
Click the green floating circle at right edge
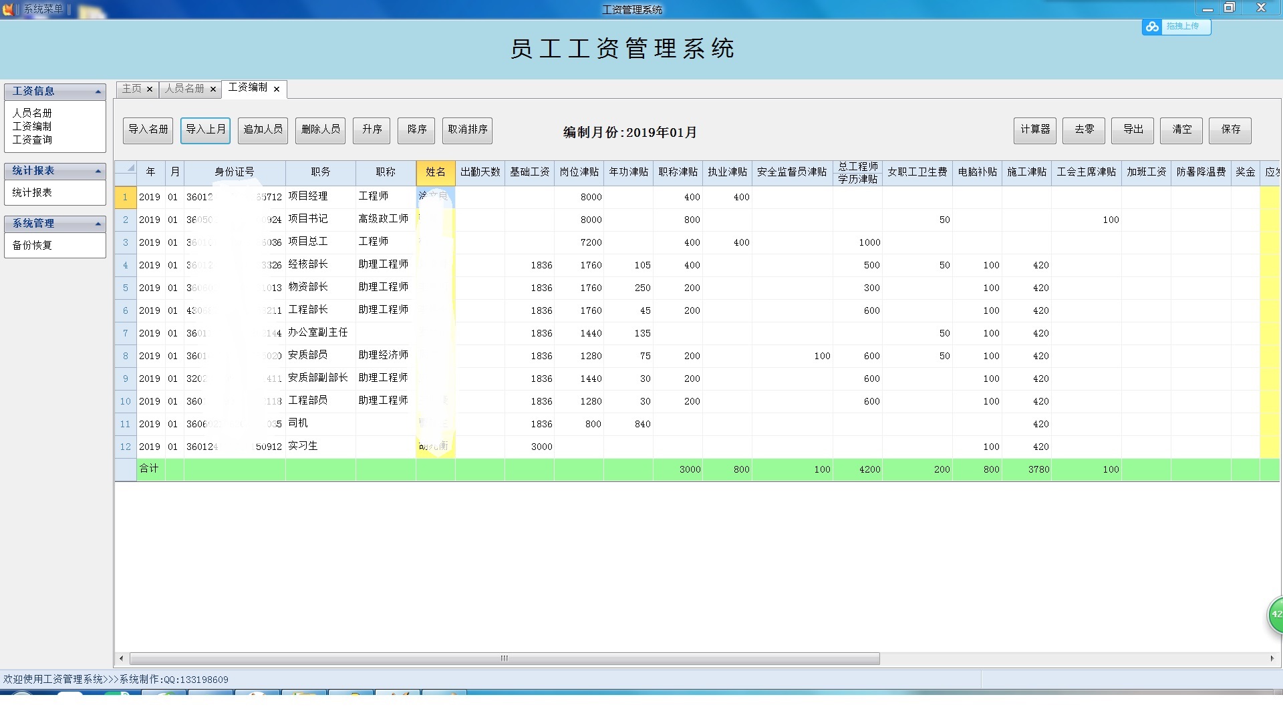pyautogui.click(x=1275, y=614)
